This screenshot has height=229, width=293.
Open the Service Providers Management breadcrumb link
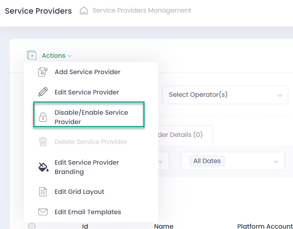tap(141, 11)
